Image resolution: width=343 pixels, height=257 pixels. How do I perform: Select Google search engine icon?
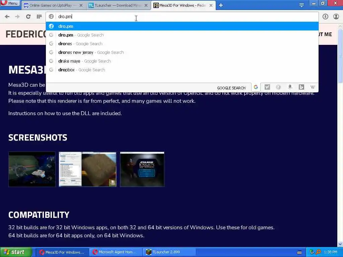[256, 87]
